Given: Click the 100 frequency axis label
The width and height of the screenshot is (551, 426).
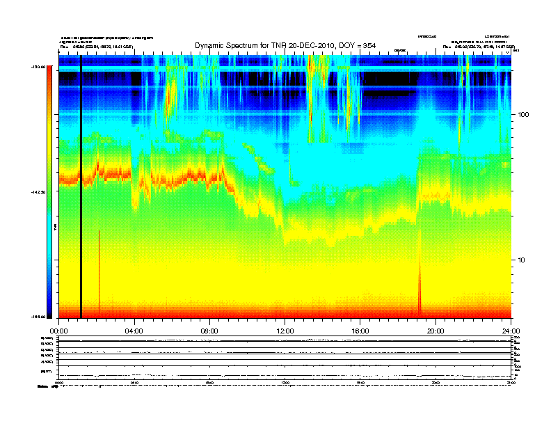Looking at the screenshot, I should (524, 115).
